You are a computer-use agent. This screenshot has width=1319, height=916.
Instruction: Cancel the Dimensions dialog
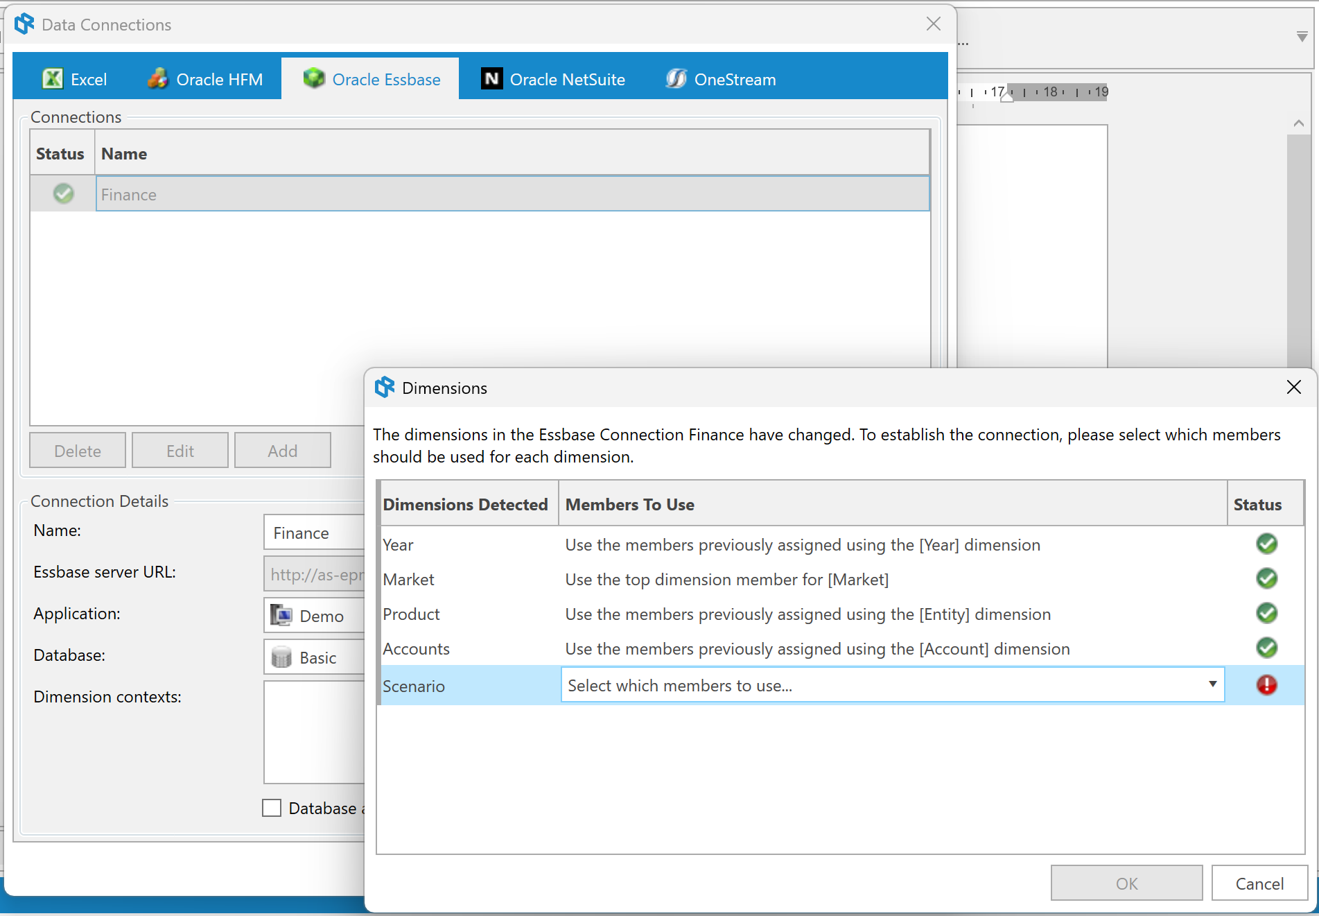point(1260,883)
